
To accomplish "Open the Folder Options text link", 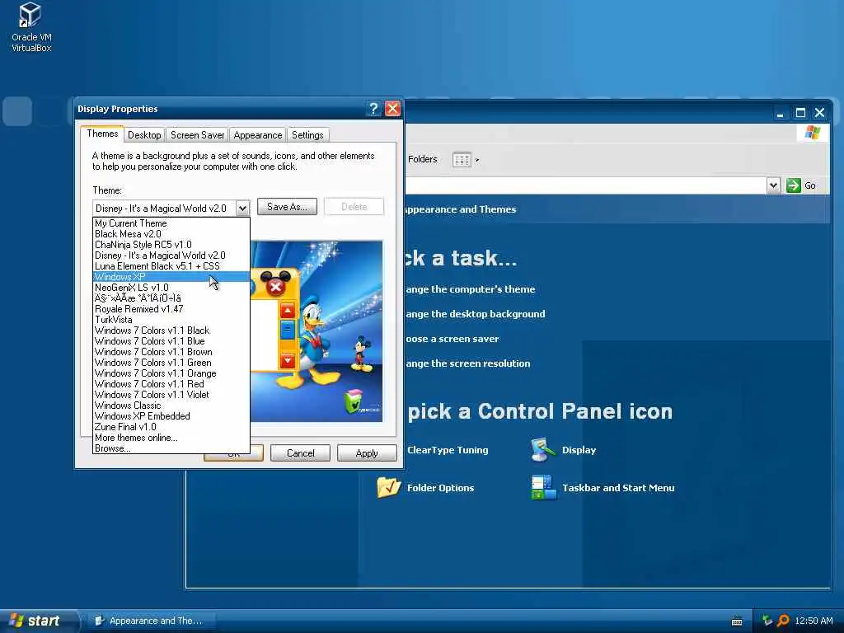I will click(440, 488).
